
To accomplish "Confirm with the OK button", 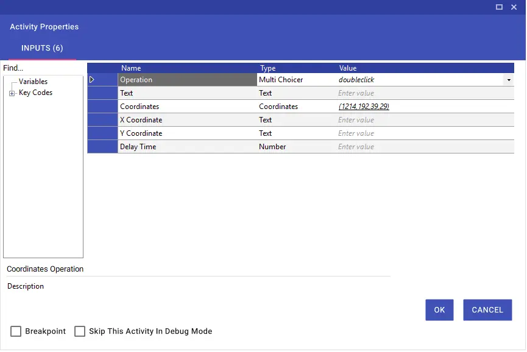I will coord(439,310).
